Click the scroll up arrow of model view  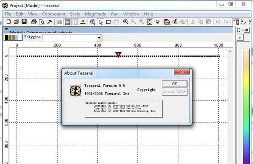click(x=230, y=51)
